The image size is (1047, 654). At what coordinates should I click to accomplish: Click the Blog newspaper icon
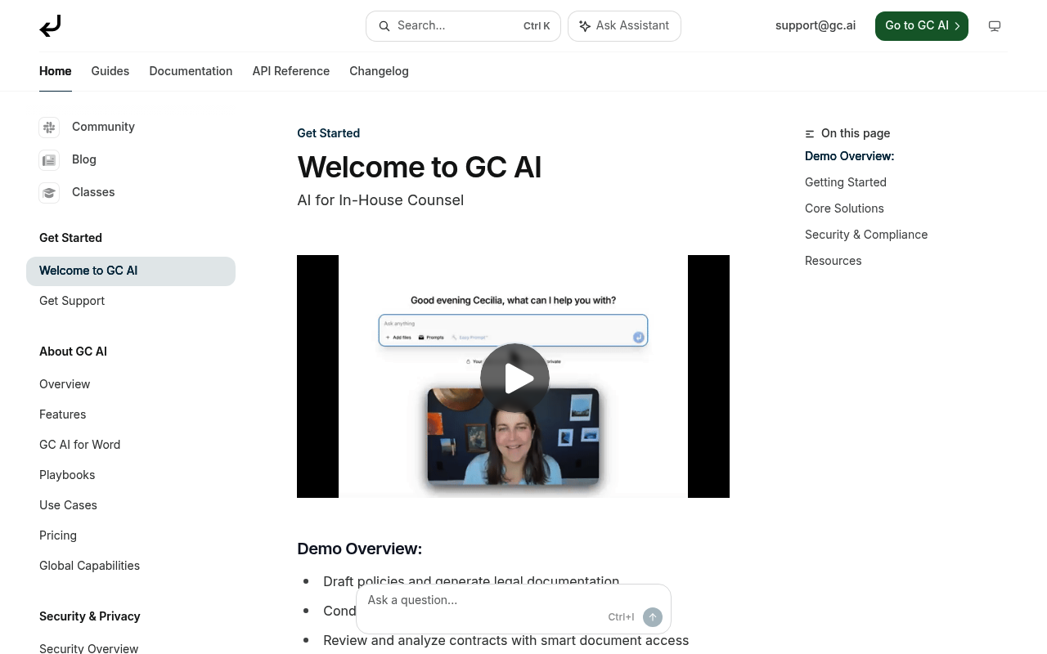pos(49,160)
